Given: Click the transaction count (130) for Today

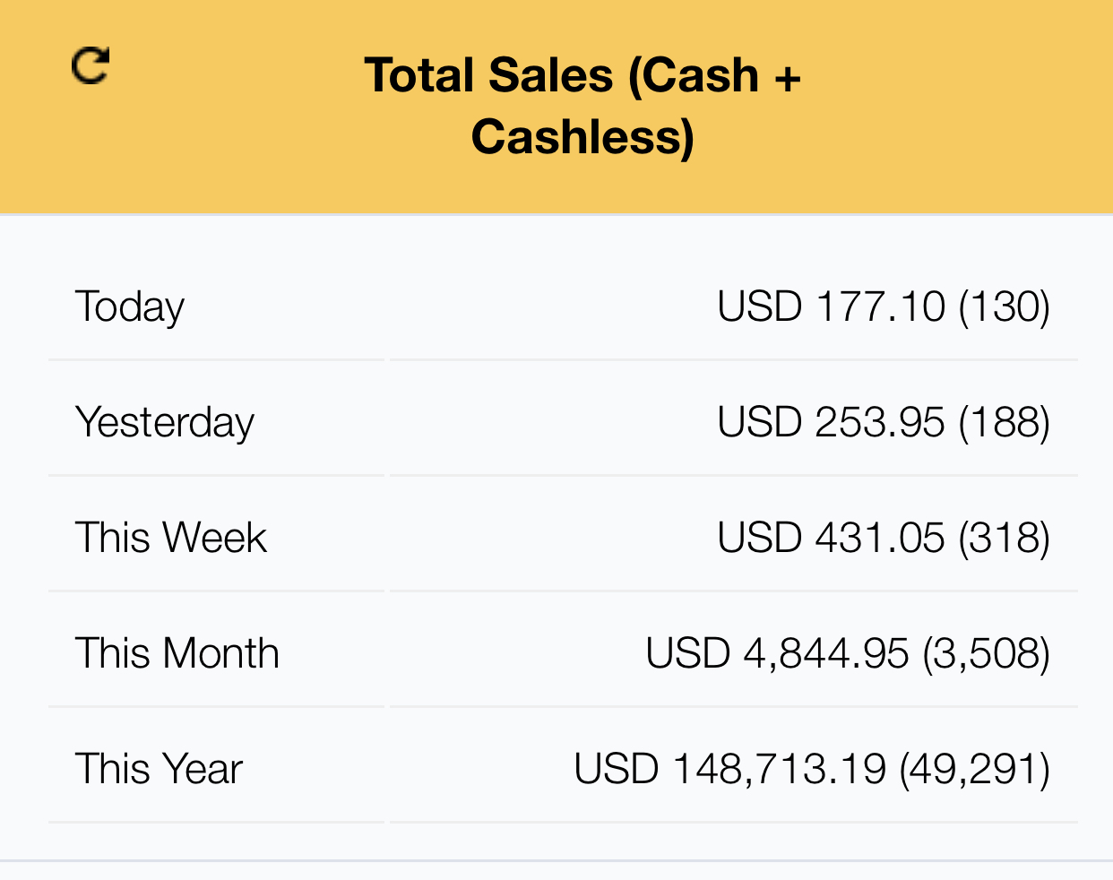Looking at the screenshot, I should pyautogui.click(x=1005, y=306).
